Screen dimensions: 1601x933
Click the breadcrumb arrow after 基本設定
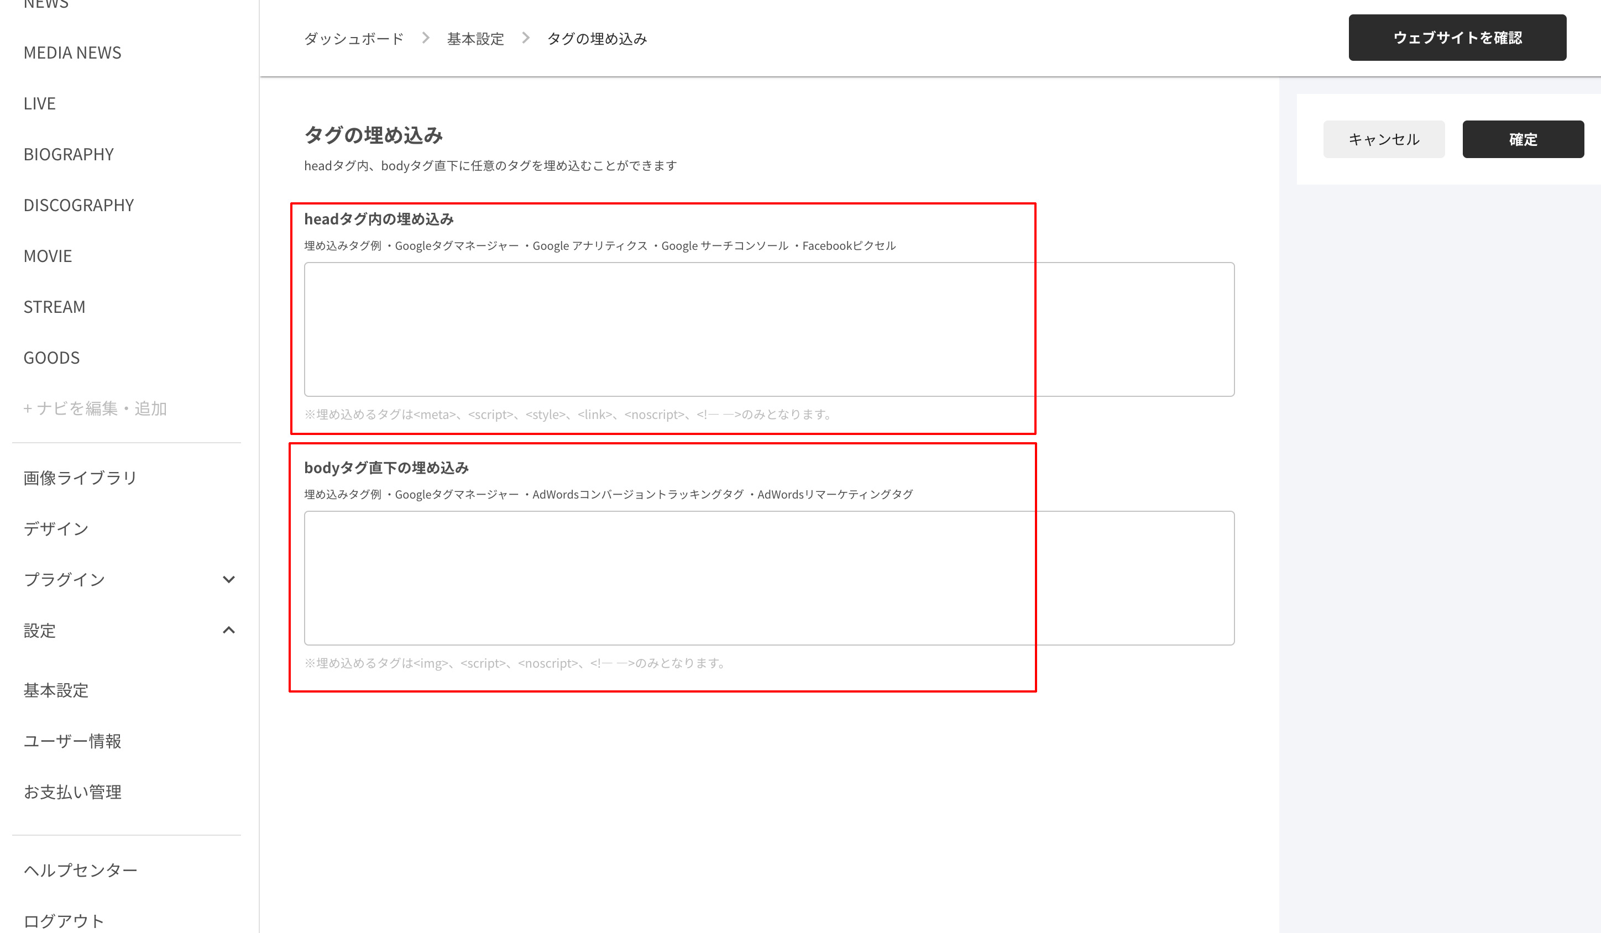point(525,38)
